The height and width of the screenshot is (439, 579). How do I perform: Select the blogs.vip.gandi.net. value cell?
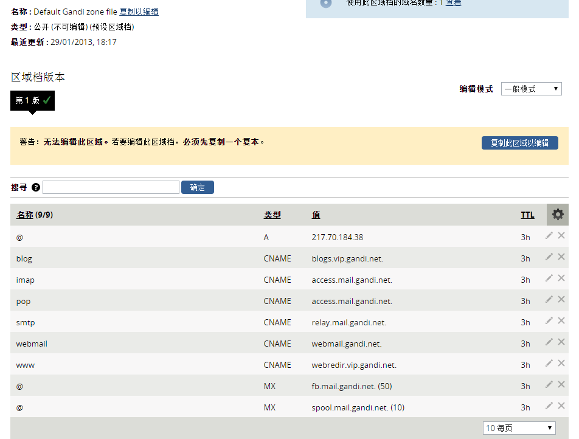[347, 258]
